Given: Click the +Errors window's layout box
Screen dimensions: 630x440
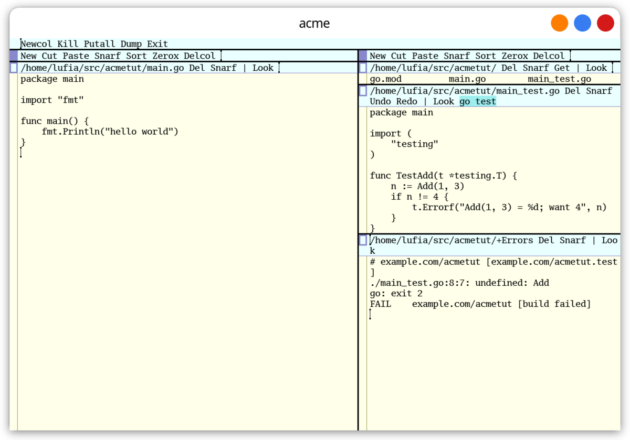Looking at the screenshot, I should (363, 240).
